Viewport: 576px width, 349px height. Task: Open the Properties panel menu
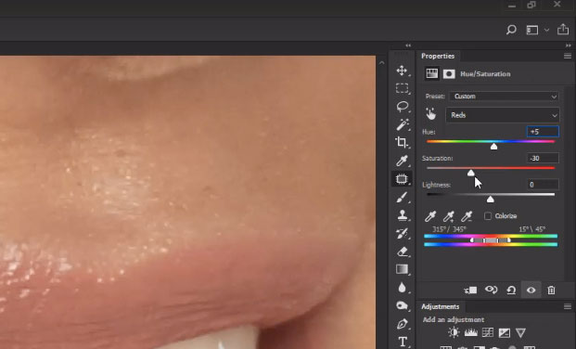pos(568,56)
